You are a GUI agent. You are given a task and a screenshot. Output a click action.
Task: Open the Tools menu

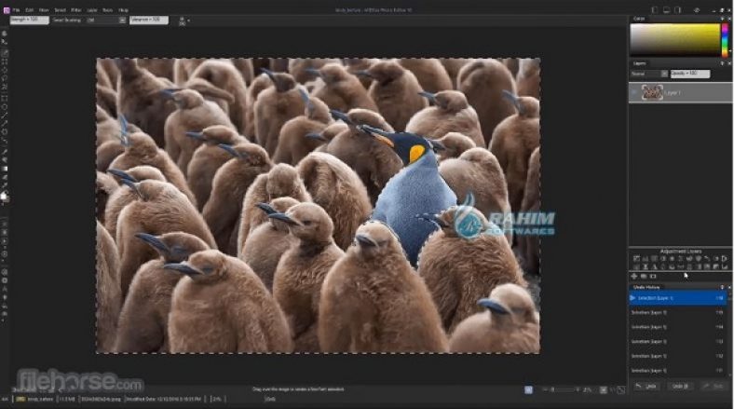(x=108, y=10)
